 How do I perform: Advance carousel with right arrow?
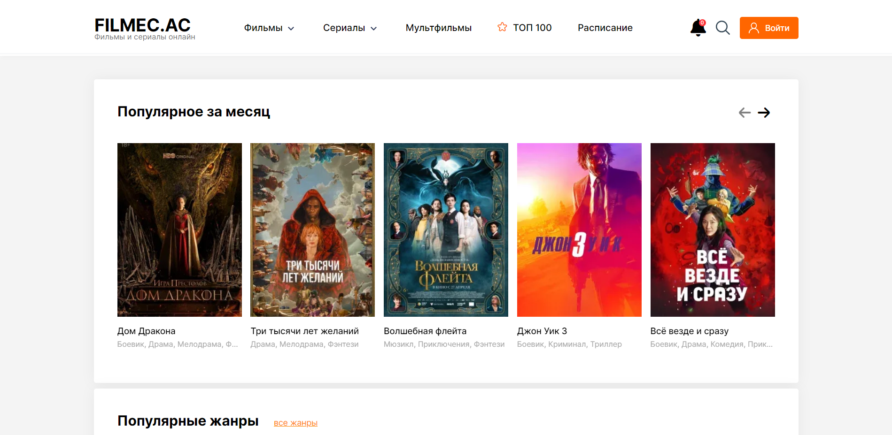(764, 113)
